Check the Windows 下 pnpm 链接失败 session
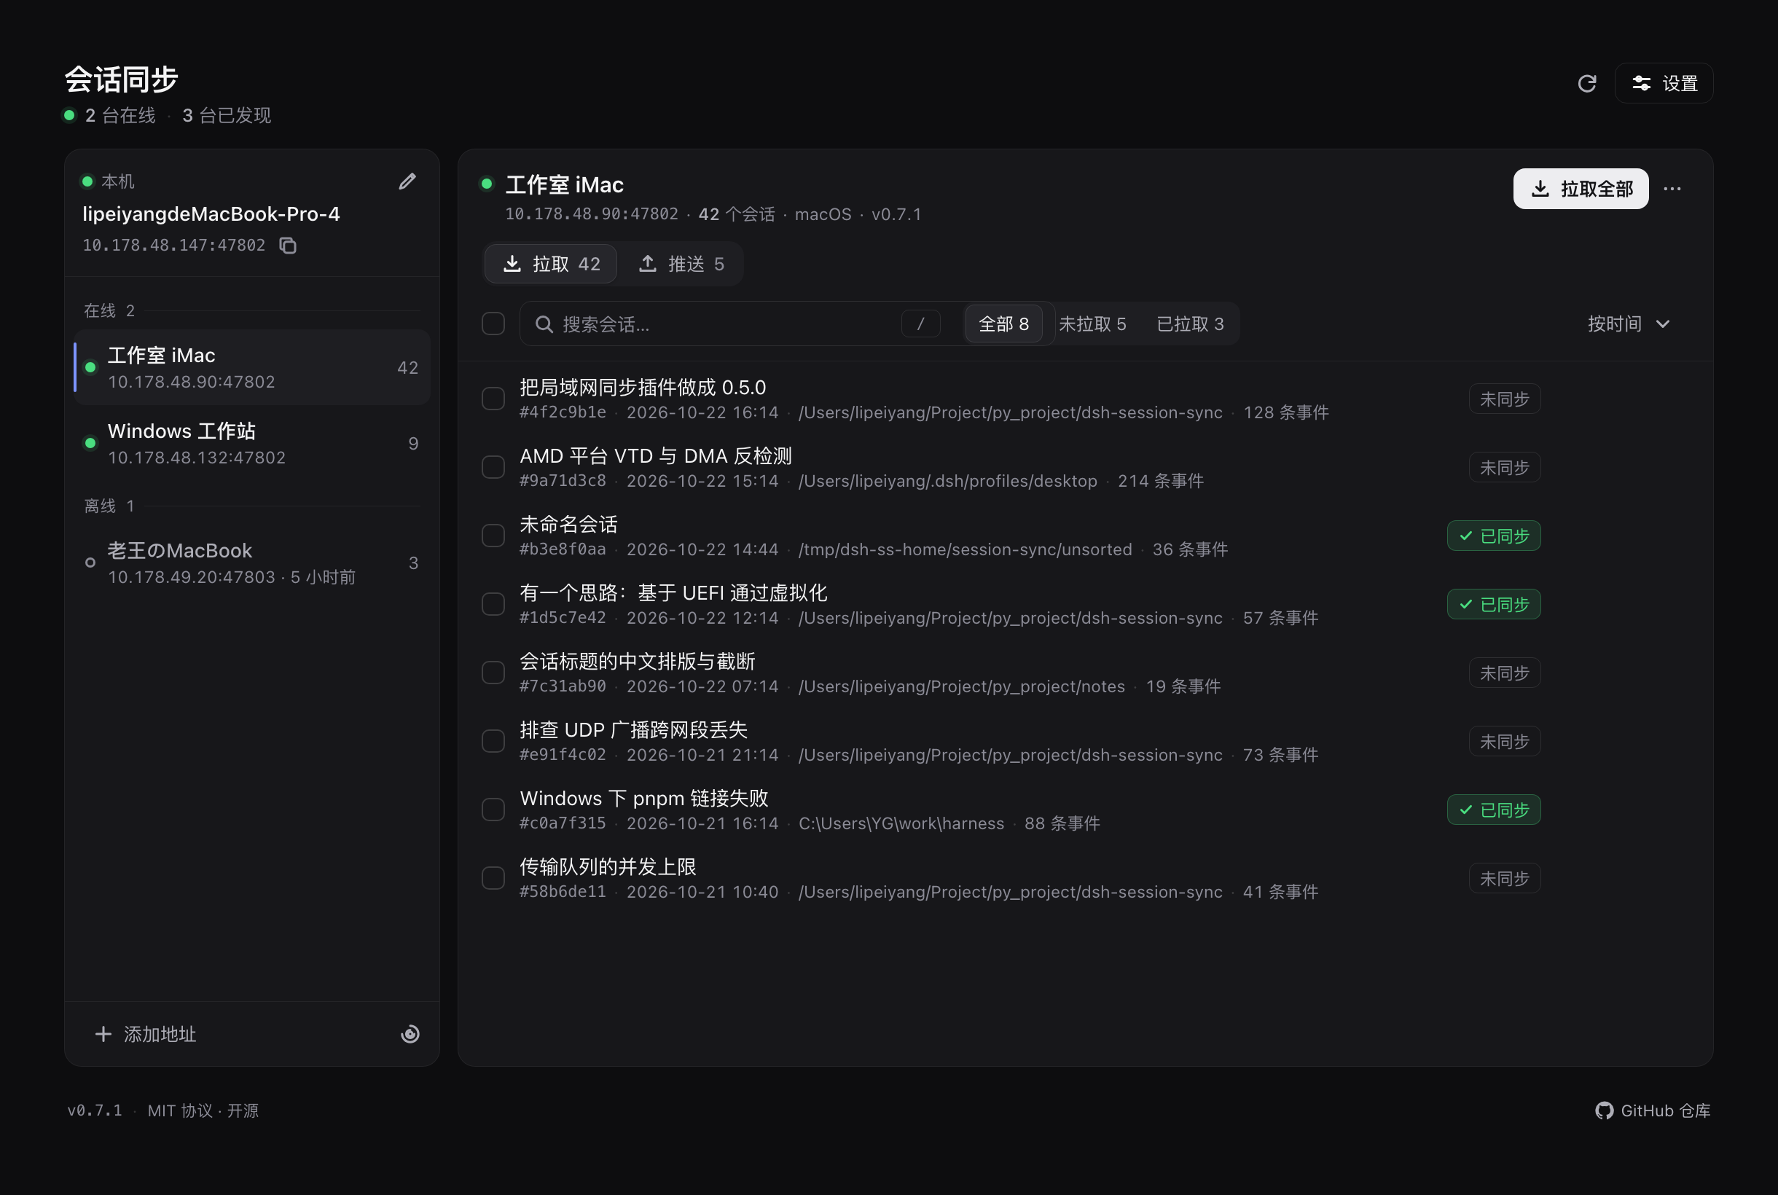The width and height of the screenshot is (1778, 1195). (493, 810)
